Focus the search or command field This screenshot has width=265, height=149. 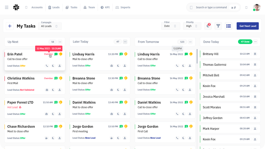[x=213, y=7]
